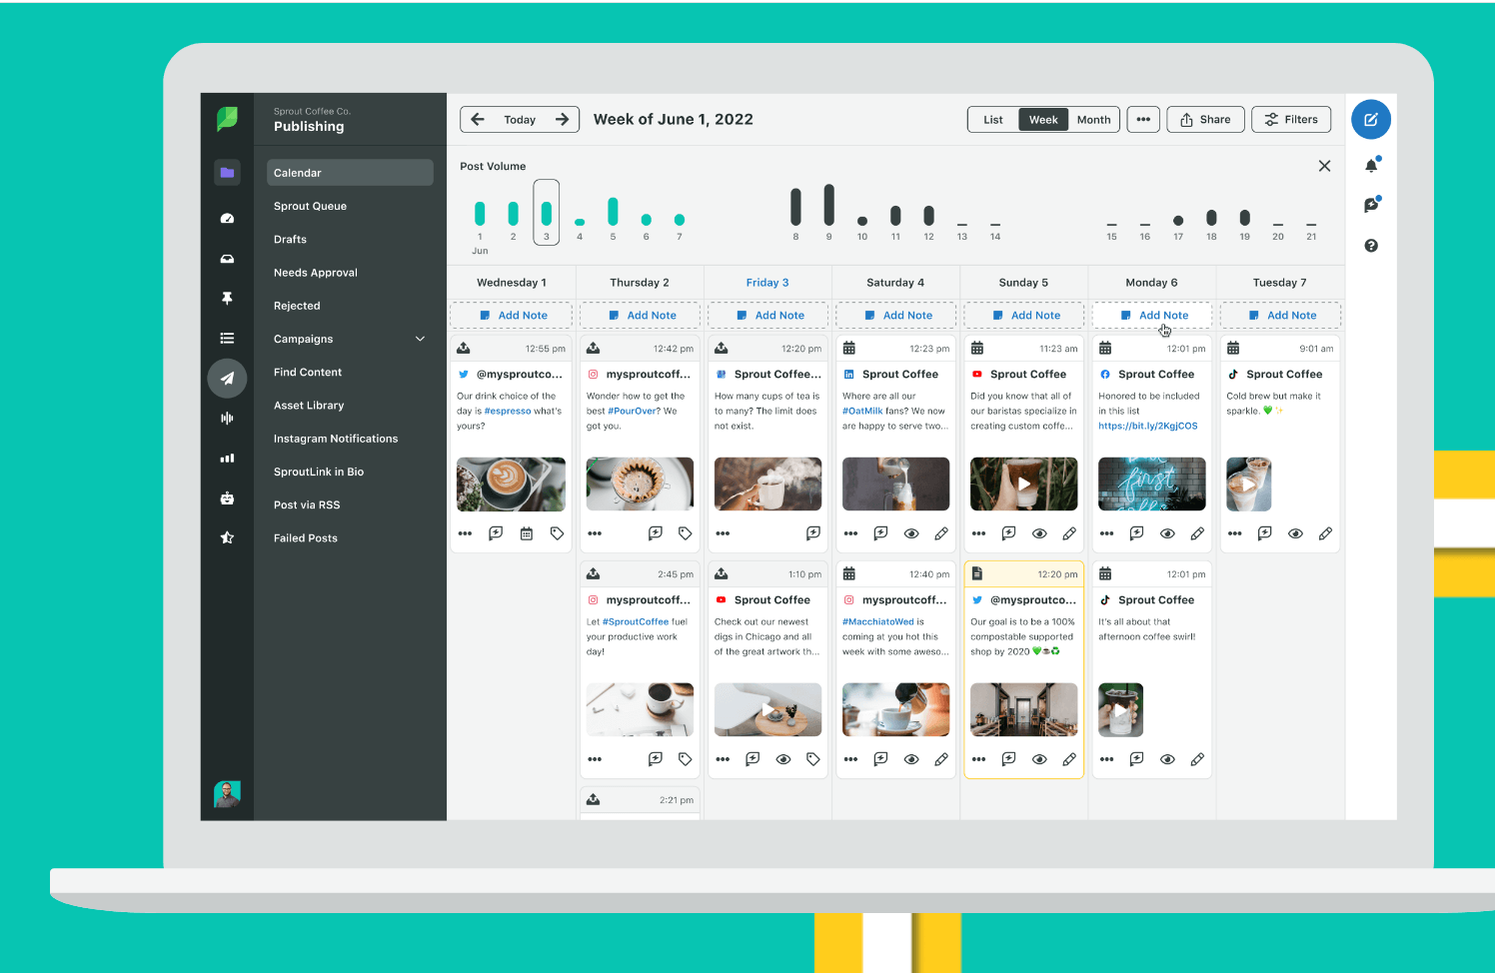Open the listening waveform sidebar icon
This screenshot has height=973, width=1495.
pos(227,419)
